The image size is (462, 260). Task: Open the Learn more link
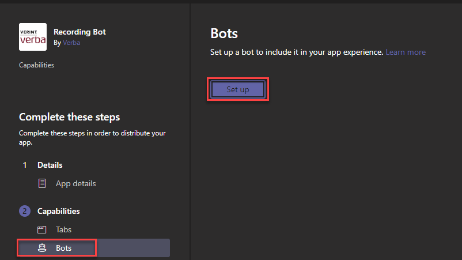pos(406,52)
